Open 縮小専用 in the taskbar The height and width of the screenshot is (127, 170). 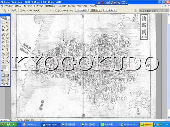pyautogui.click(x=109, y=125)
